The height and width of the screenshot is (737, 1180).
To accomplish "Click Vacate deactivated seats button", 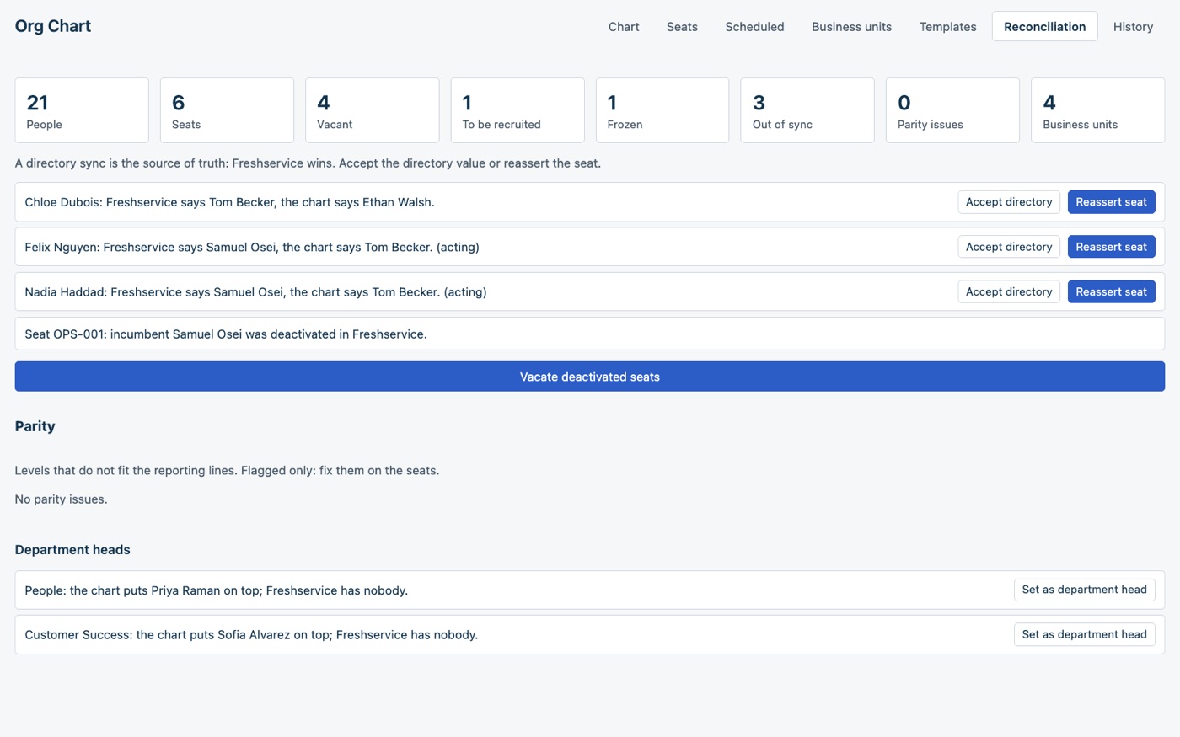I will coord(590,377).
